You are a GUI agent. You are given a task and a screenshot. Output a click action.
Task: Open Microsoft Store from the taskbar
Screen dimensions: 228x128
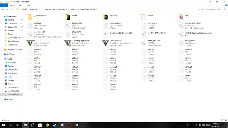[40, 125]
